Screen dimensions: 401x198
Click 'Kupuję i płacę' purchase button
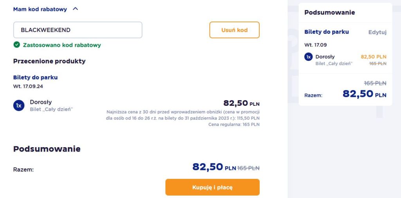212,187
